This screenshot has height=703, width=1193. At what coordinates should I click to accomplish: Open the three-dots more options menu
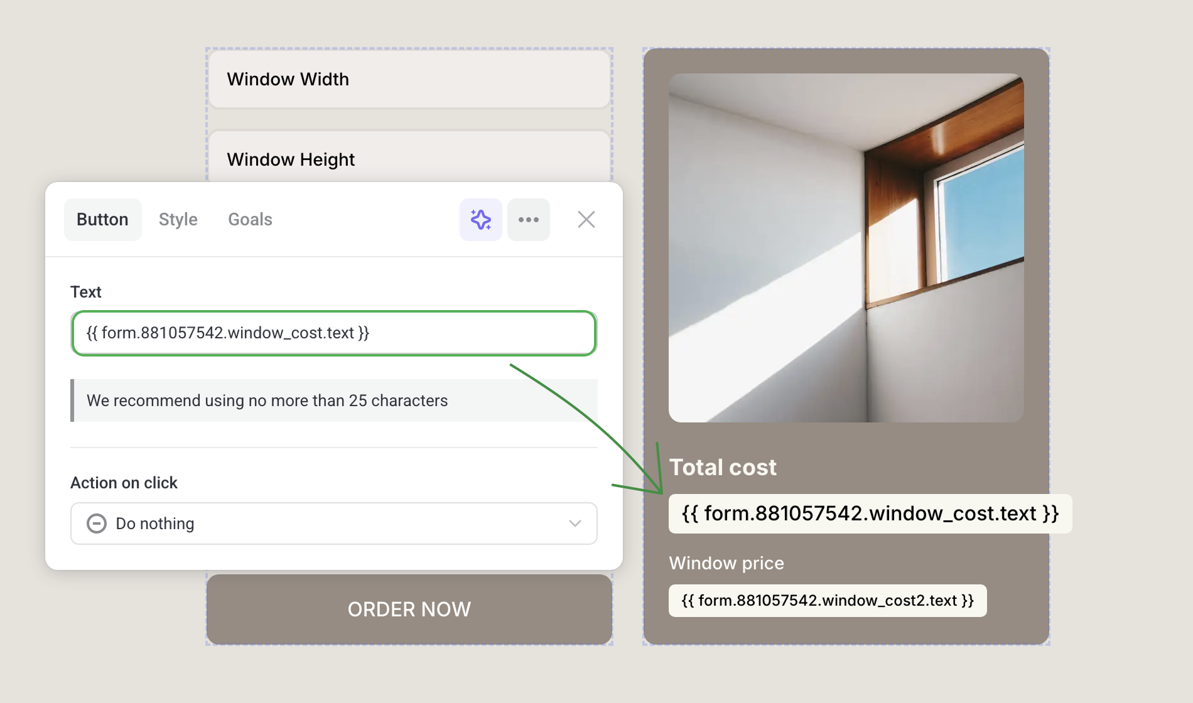point(528,220)
